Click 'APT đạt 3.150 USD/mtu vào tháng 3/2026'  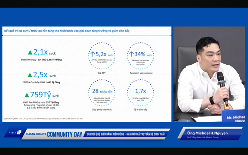[x=102, y=61]
